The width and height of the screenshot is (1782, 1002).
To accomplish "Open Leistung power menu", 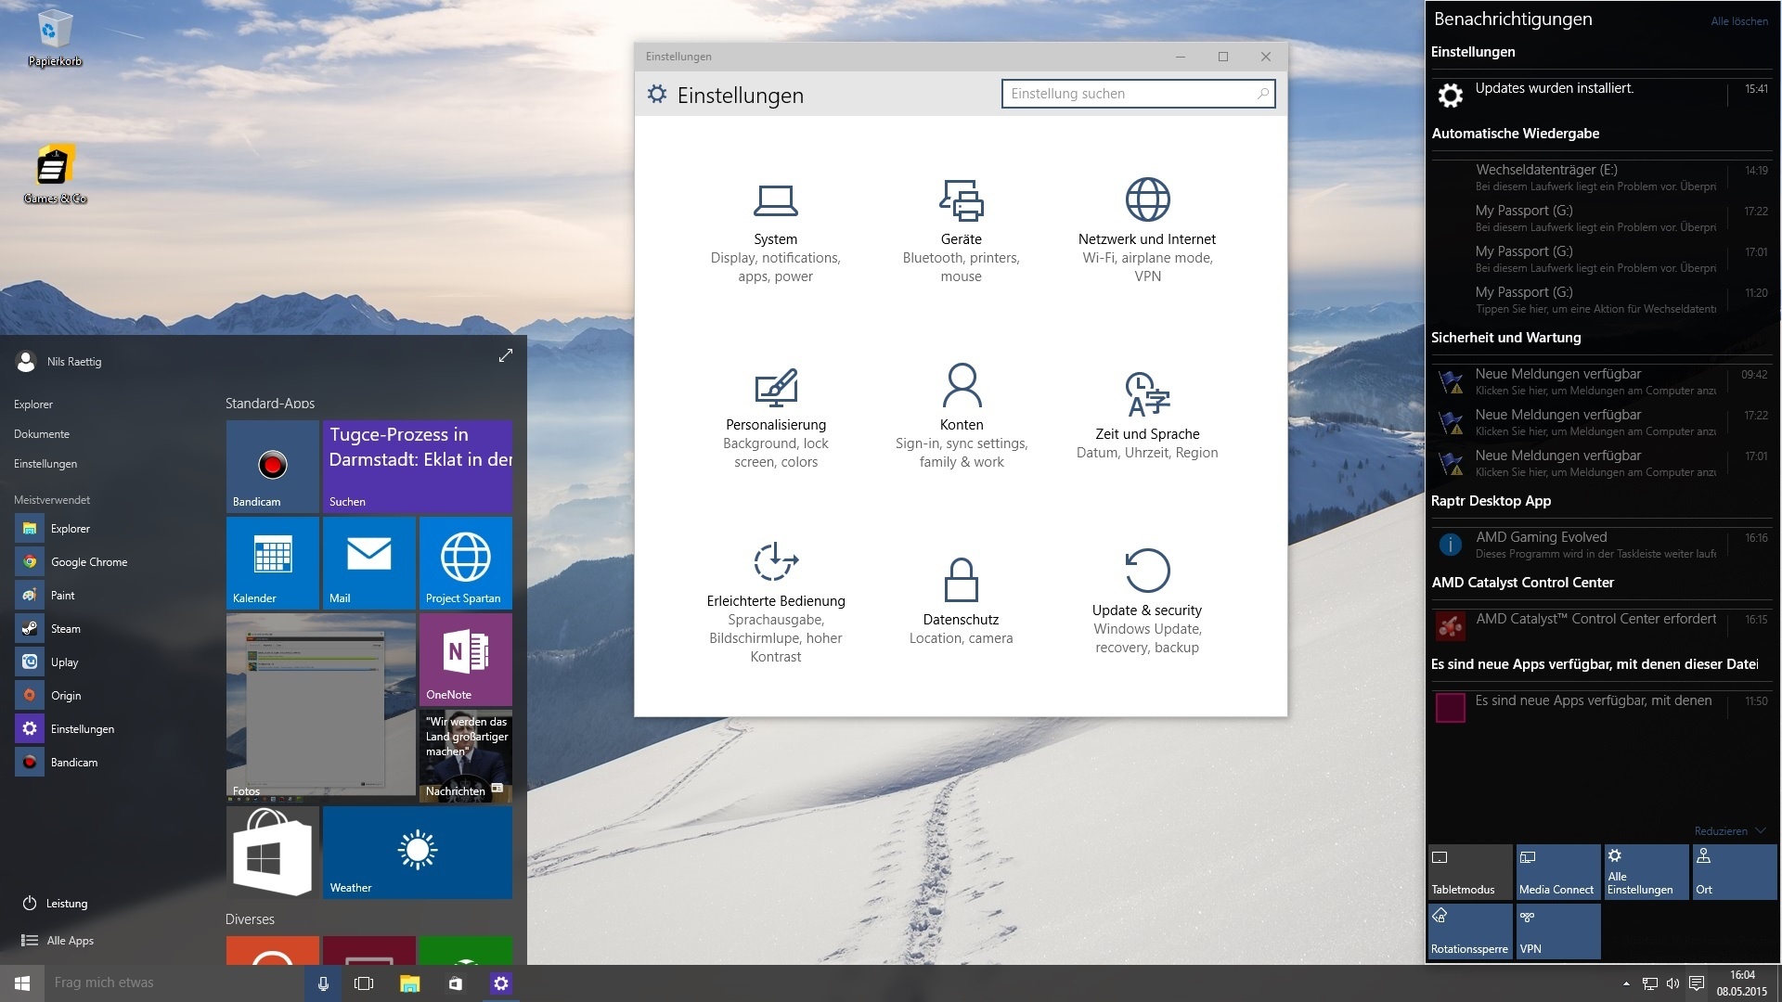I will click(66, 904).
